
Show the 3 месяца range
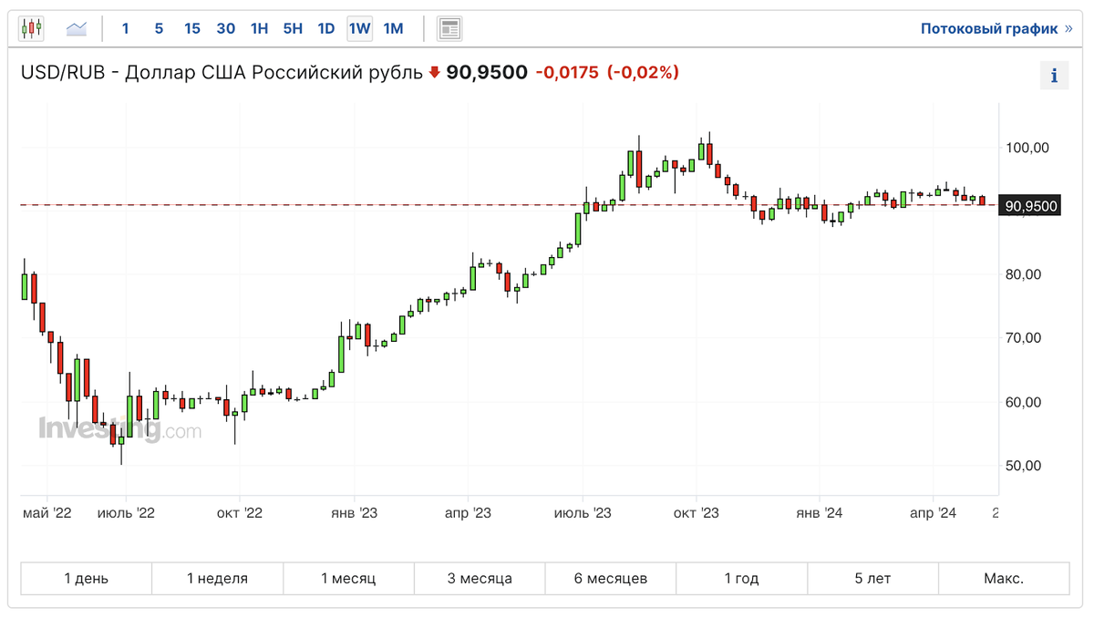(x=480, y=578)
